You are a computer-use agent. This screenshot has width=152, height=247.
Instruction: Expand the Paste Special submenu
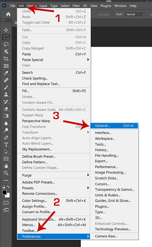pos(54,60)
